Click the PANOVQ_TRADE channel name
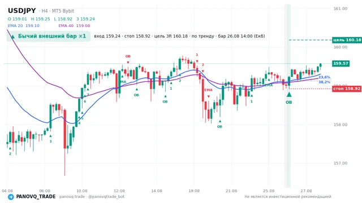The image size is (362, 203). [36, 197]
